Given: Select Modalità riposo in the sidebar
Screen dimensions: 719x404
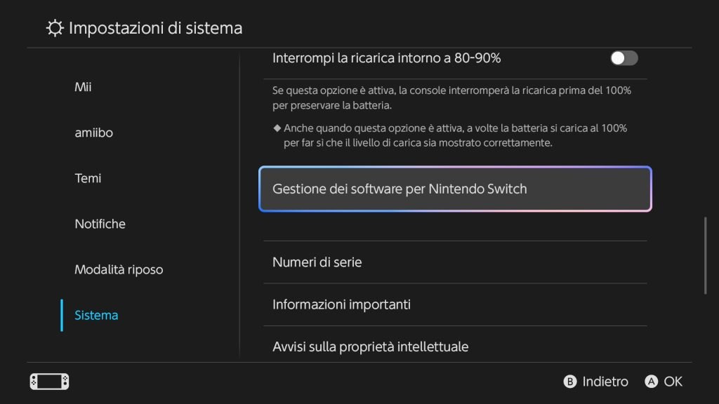Looking at the screenshot, I should click(119, 269).
